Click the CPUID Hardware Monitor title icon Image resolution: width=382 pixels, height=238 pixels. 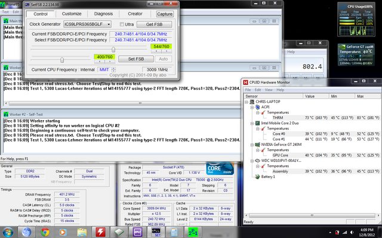246,82
